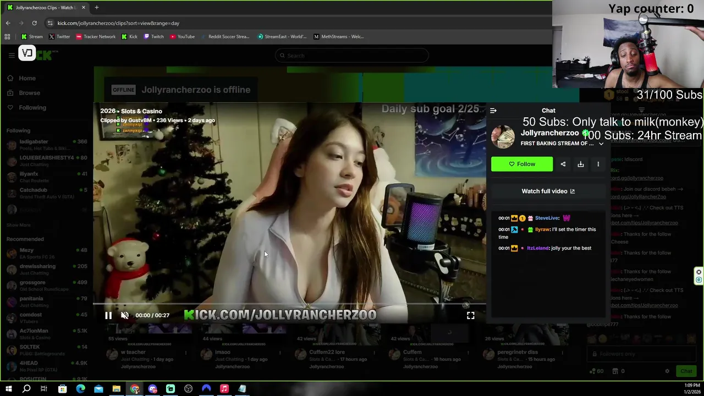Open ItzLeland's chat username
This screenshot has height=396, width=704.
[x=537, y=248]
